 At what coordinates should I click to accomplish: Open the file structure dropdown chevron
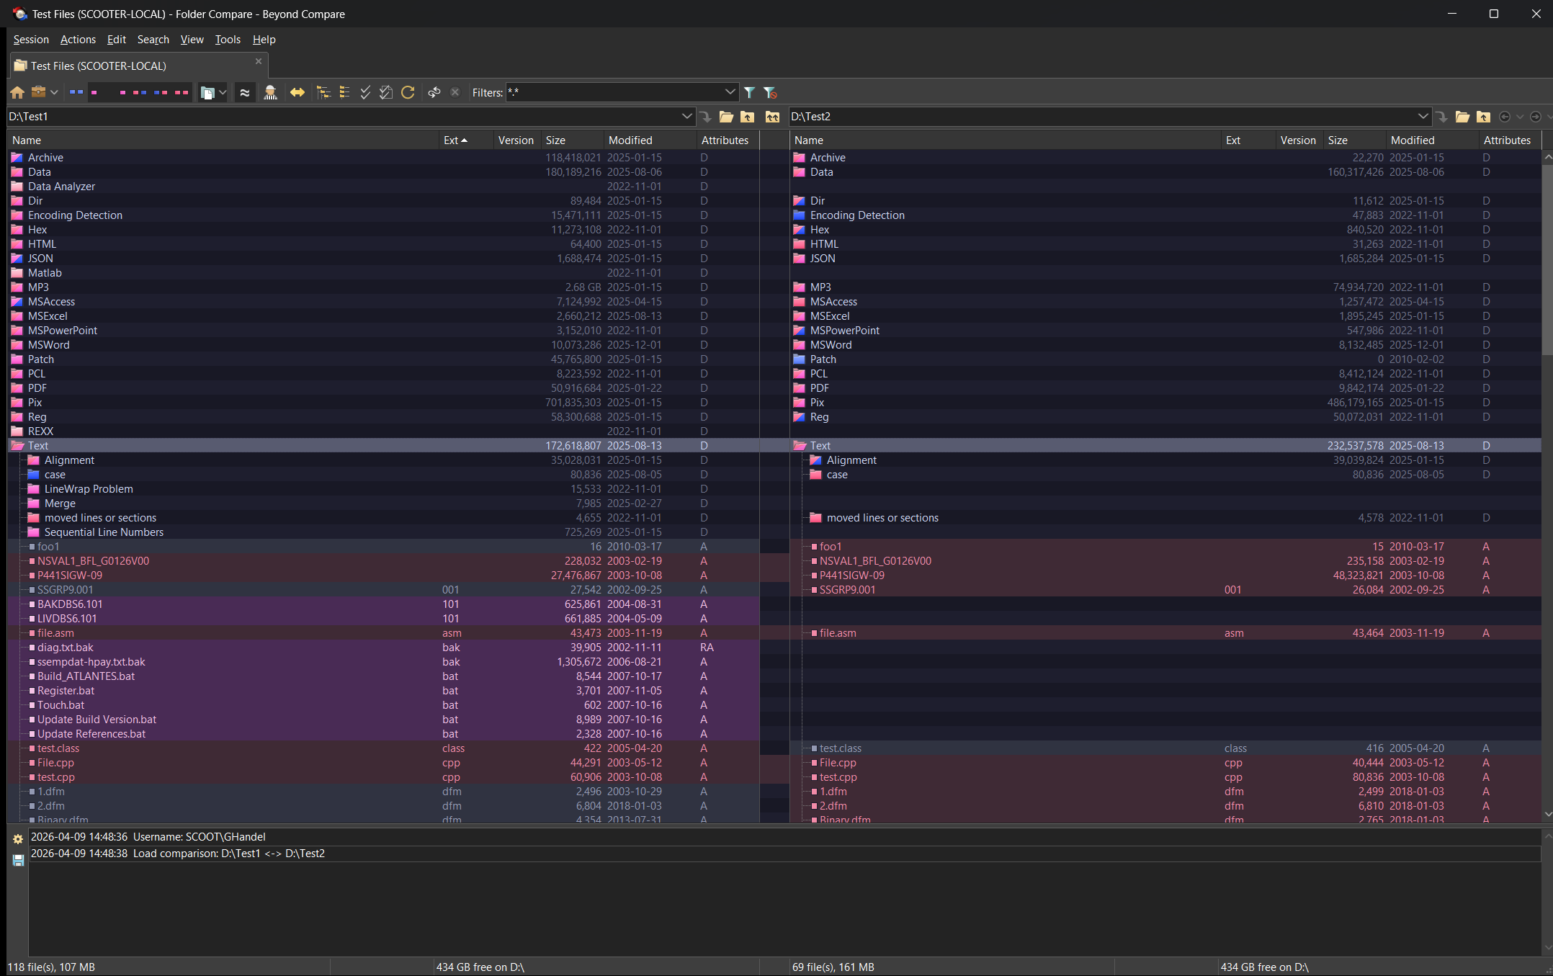click(223, 92)
